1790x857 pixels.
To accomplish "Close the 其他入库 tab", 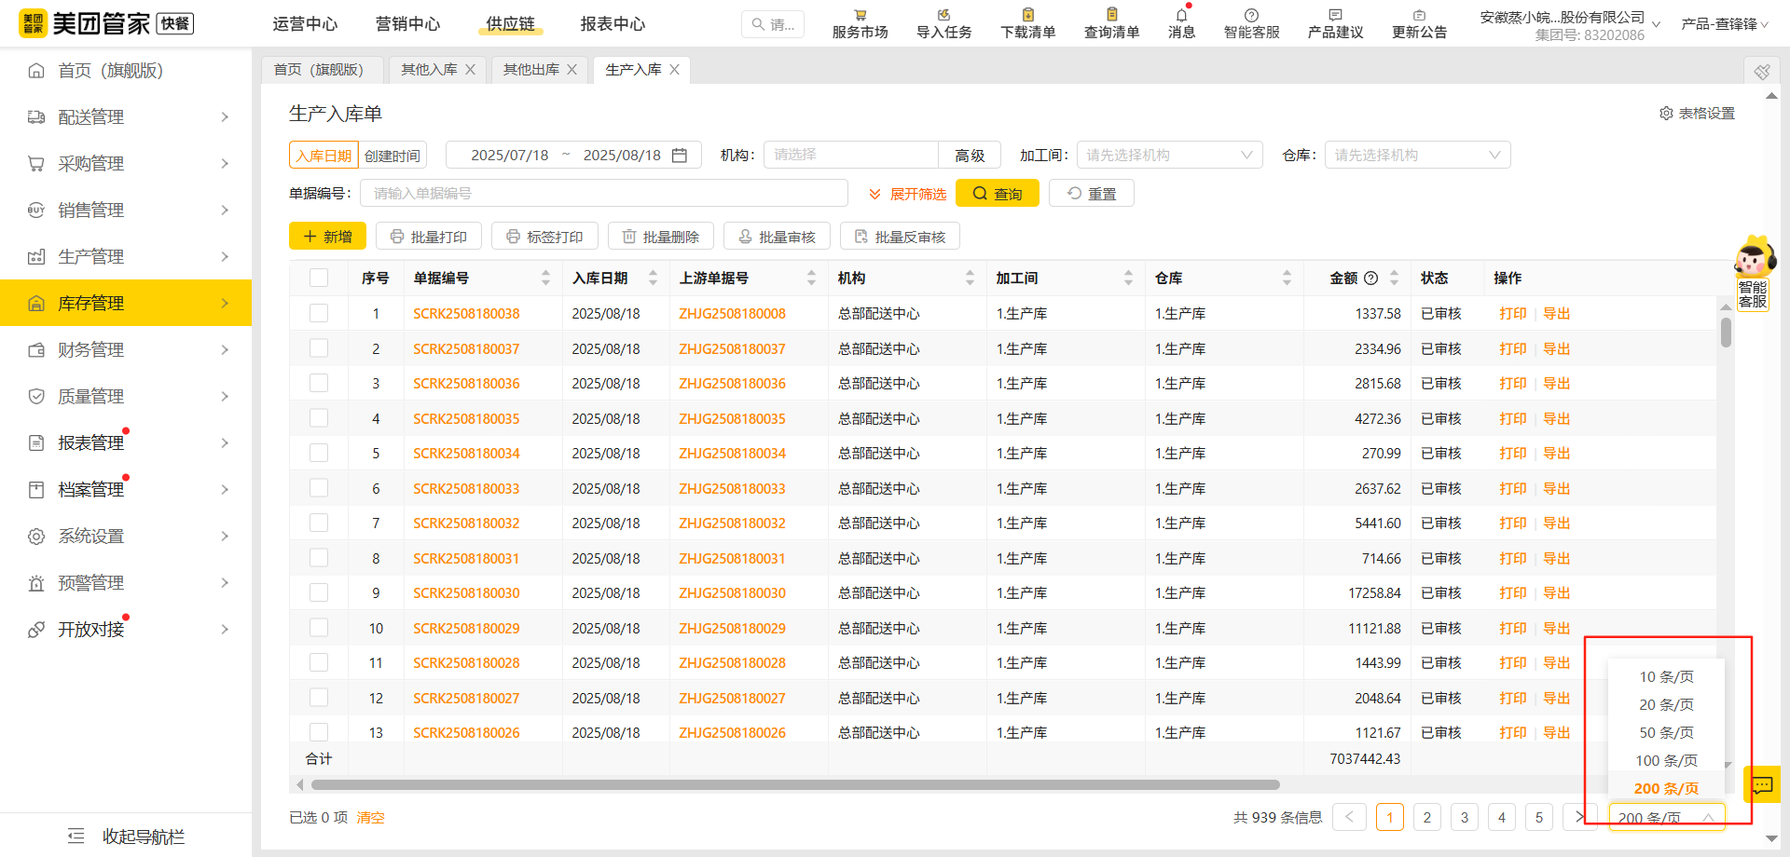I will click(470, 70).
